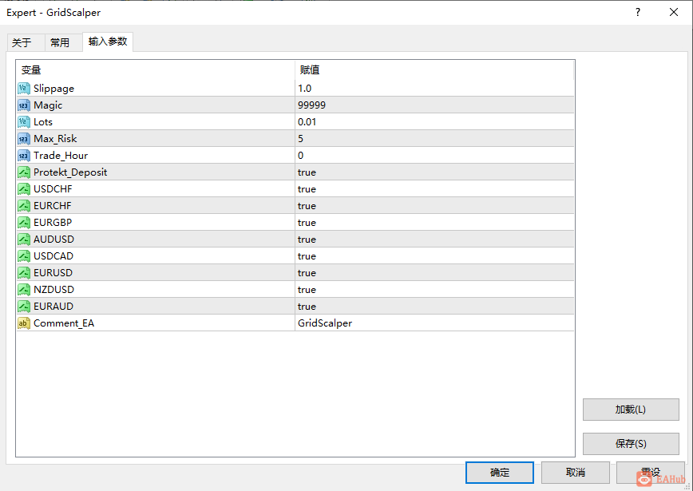Screen dimensions: 693x491
Task: Click the 变量 column header
Action: click(156, 69)
